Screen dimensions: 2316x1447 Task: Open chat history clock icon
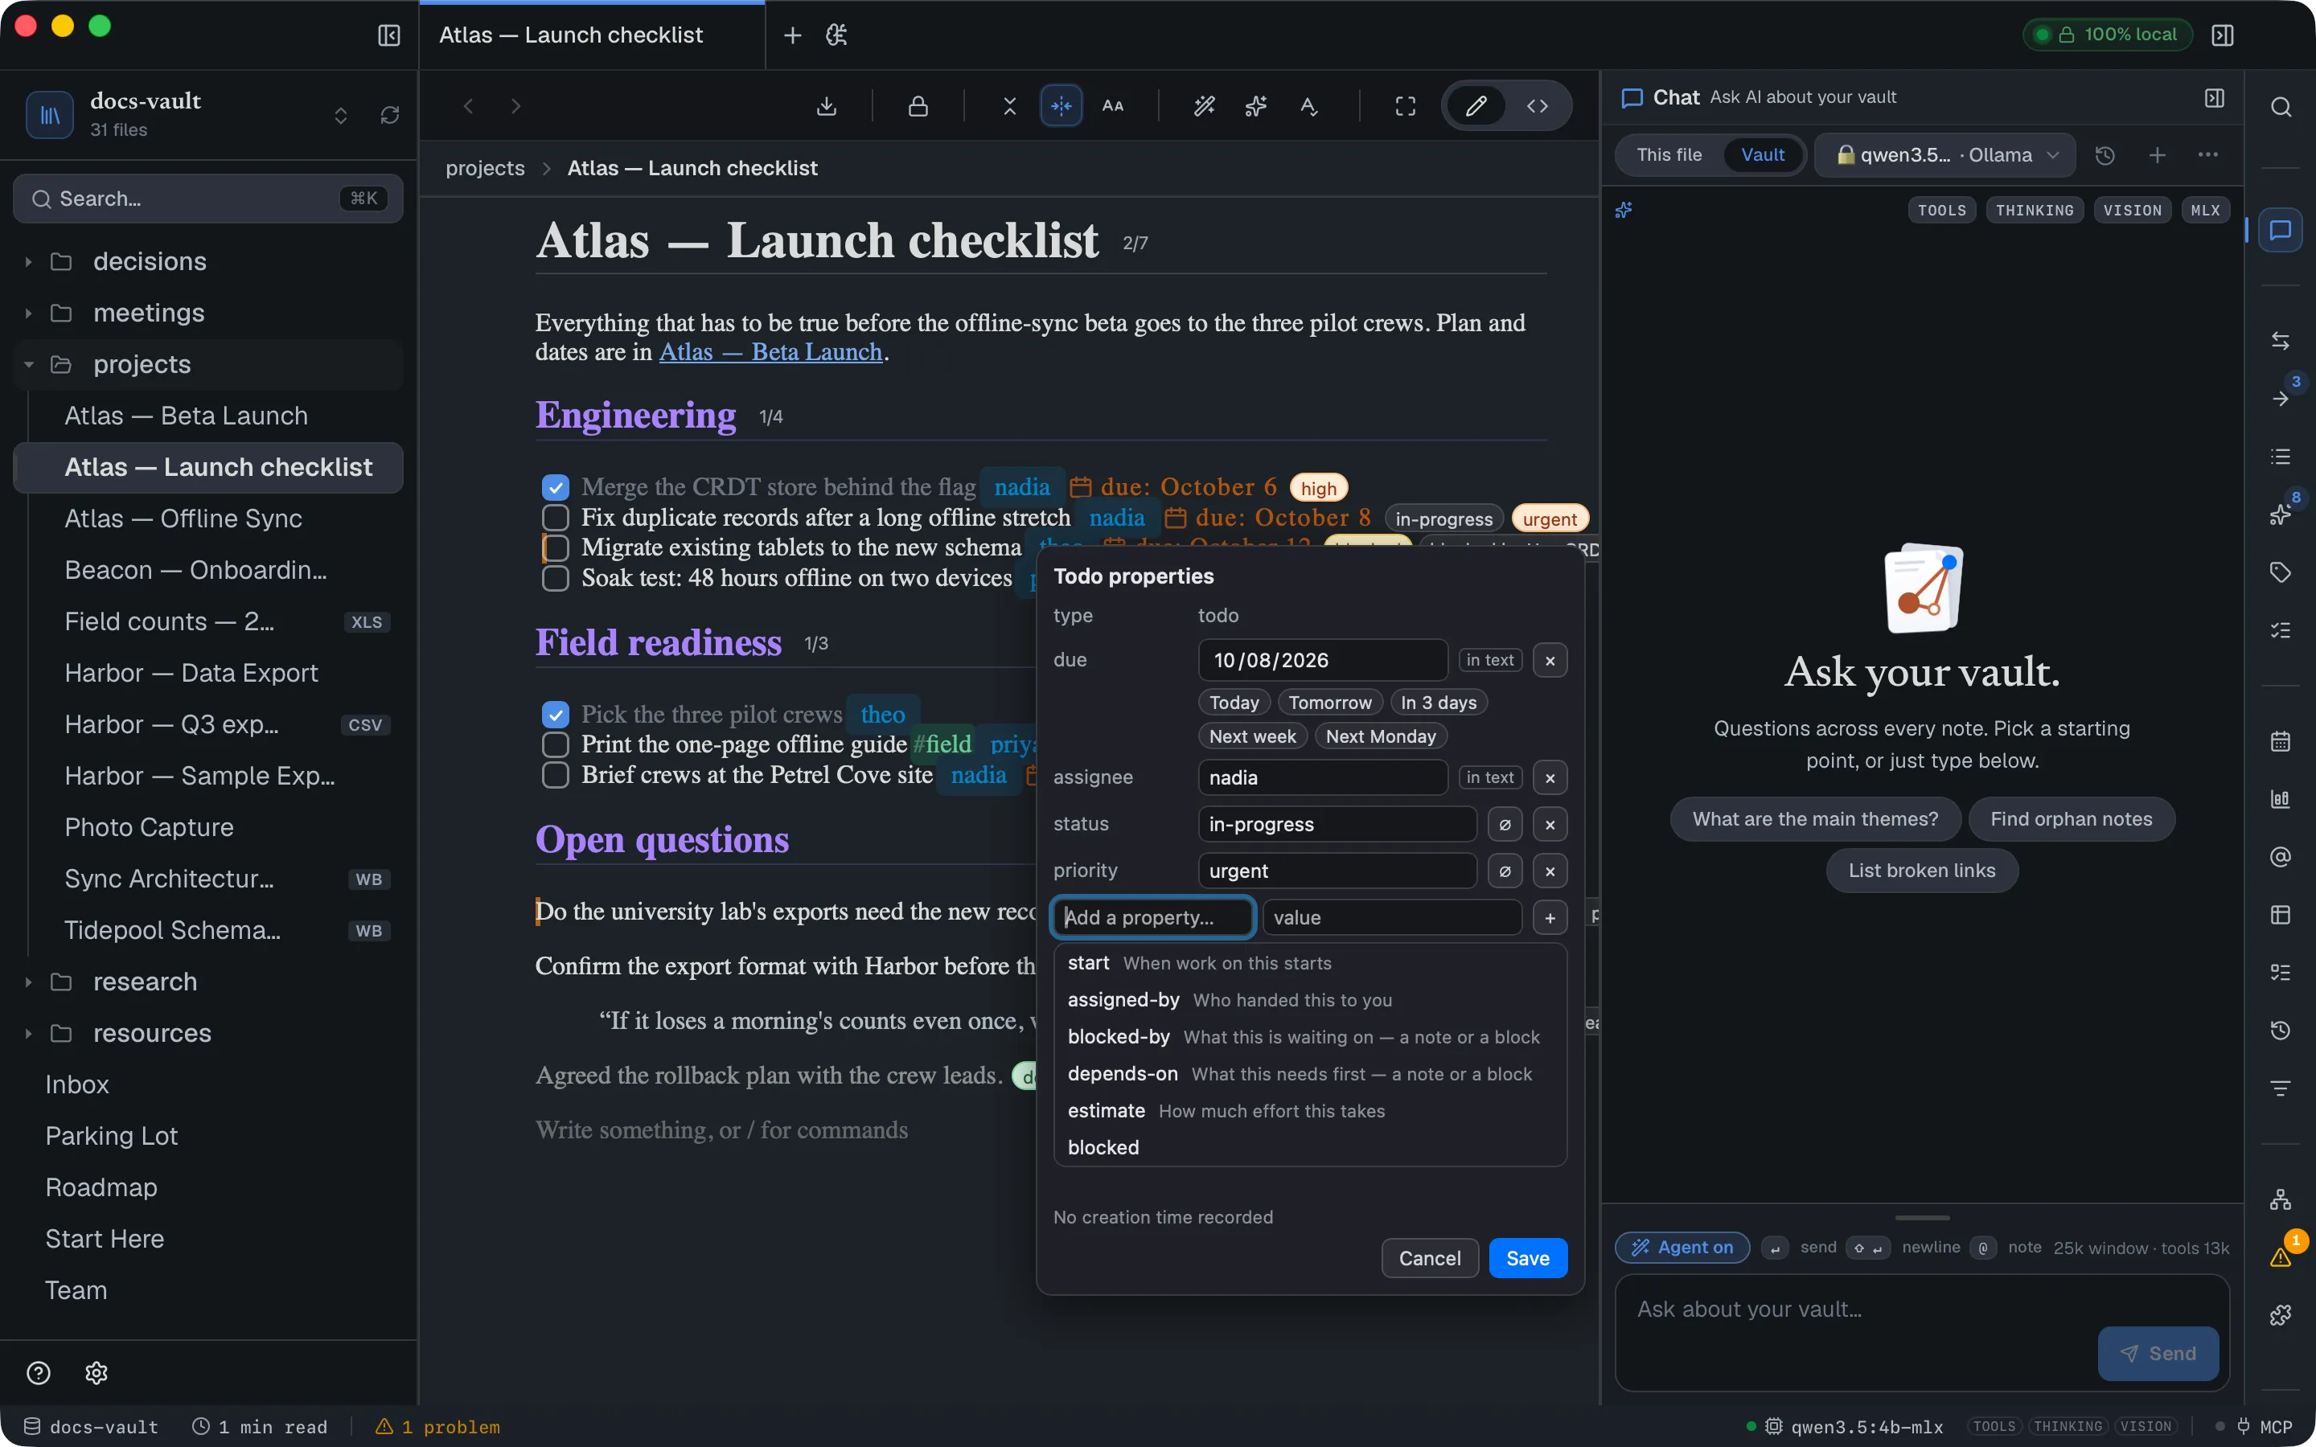tap(2105, 155)
